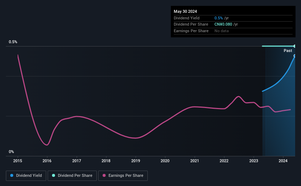Screen dimensions: 301x186
Task: Click the pink dot in the legend
Action: [104, 176]
